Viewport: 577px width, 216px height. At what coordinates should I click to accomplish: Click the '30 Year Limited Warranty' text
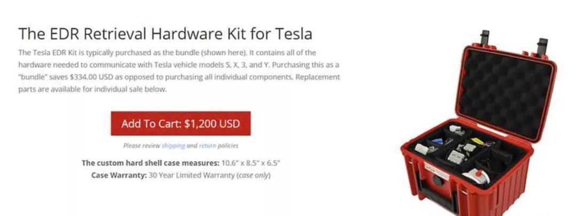point(190,175)
